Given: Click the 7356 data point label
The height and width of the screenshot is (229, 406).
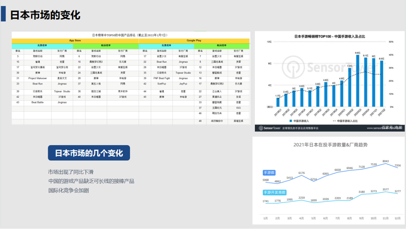Looking at the screenshot, I should (x=397, y=165).
